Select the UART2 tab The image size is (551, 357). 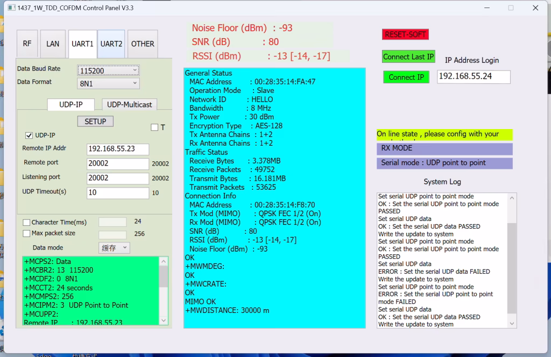[x=111, y=44]
